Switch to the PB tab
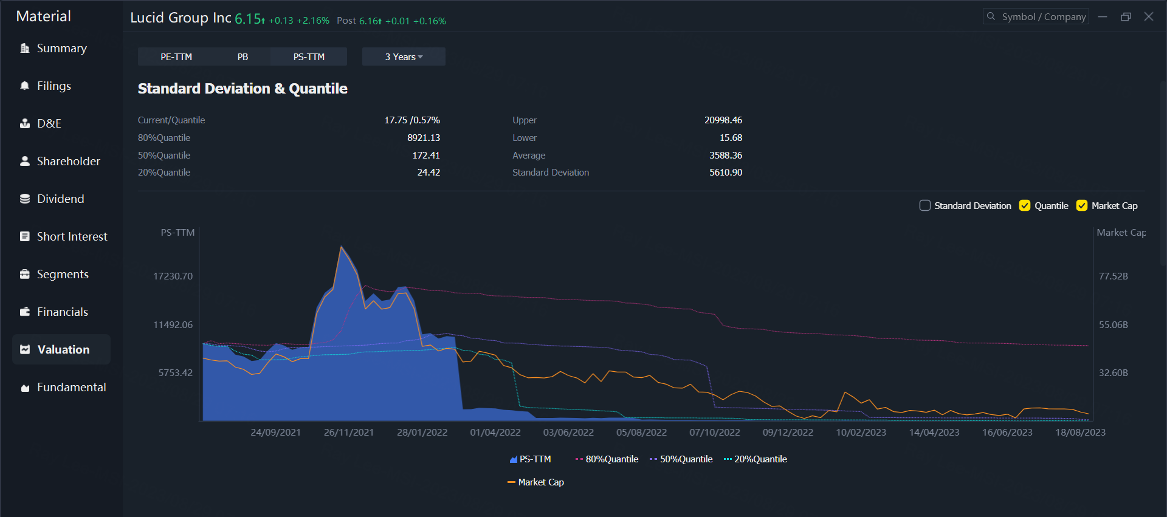 pos(243,56)
